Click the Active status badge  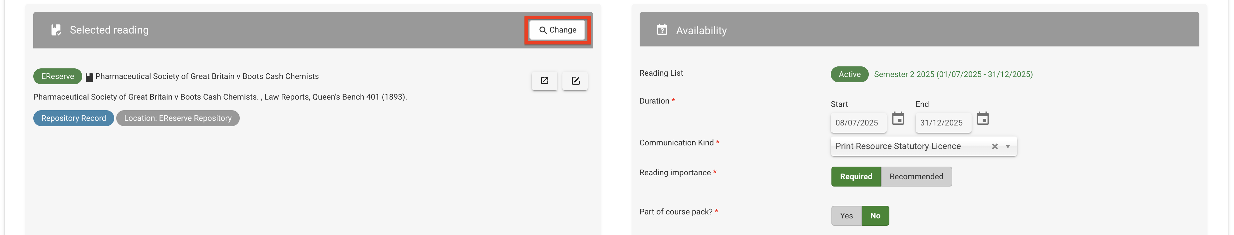tap(849, 74)
